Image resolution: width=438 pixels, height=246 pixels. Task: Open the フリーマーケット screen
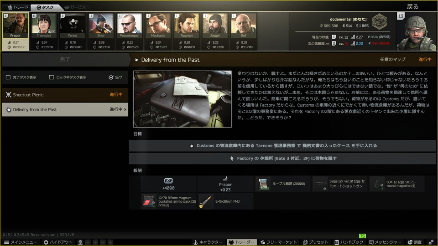278,242
